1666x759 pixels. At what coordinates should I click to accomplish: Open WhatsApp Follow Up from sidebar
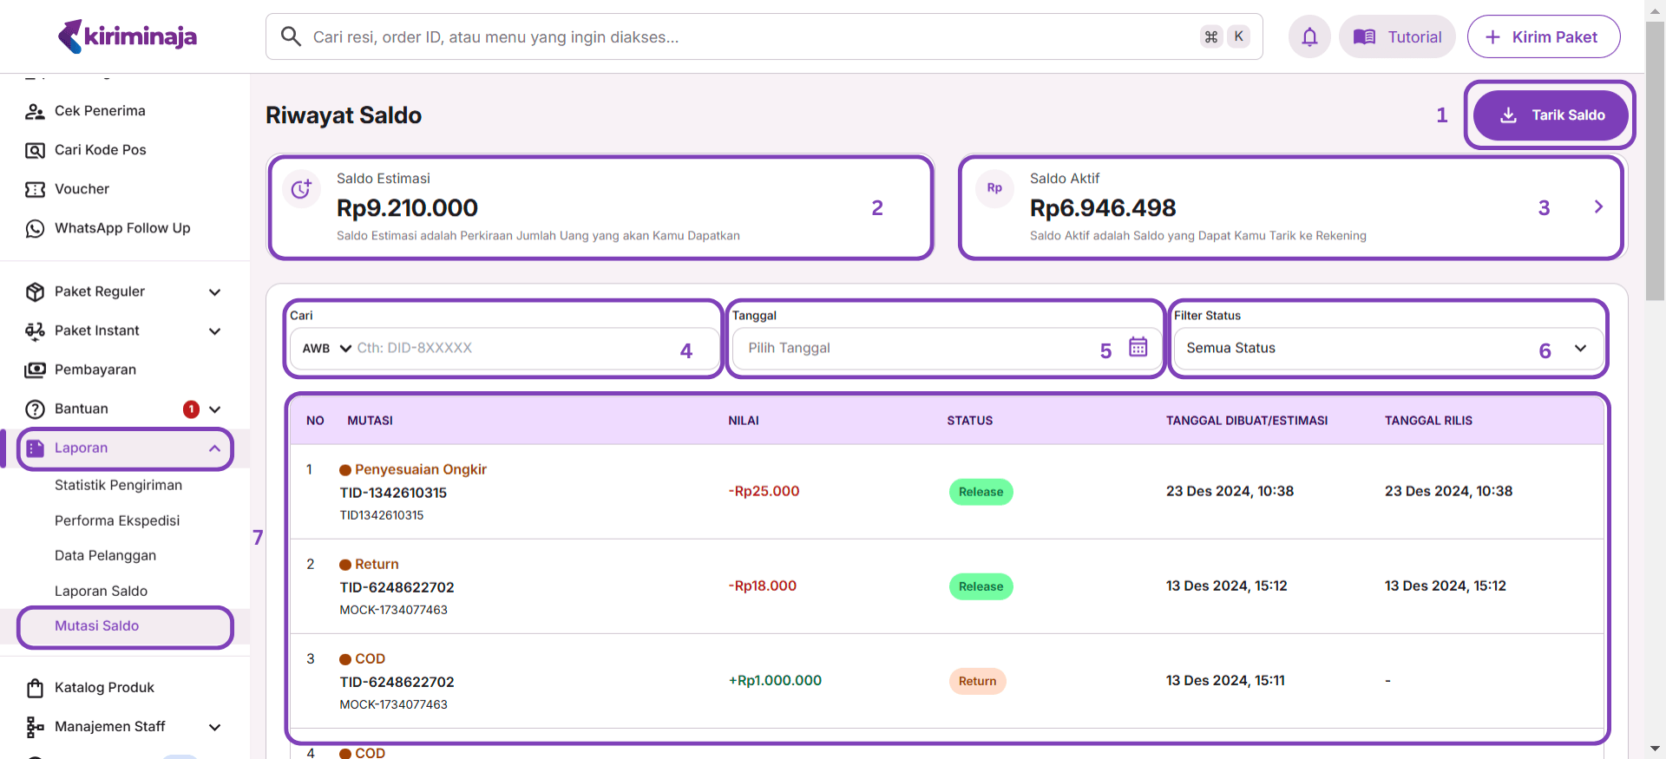[x=121, y=228]
